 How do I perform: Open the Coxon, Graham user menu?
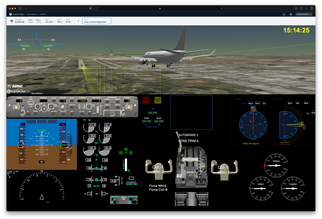[x=304, y=14]
